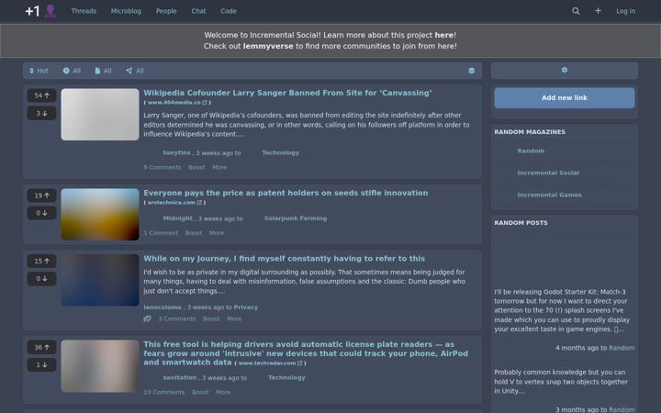Toggle the view options icon beside filters
Screen dimensions: 661x413
[472, 71]
